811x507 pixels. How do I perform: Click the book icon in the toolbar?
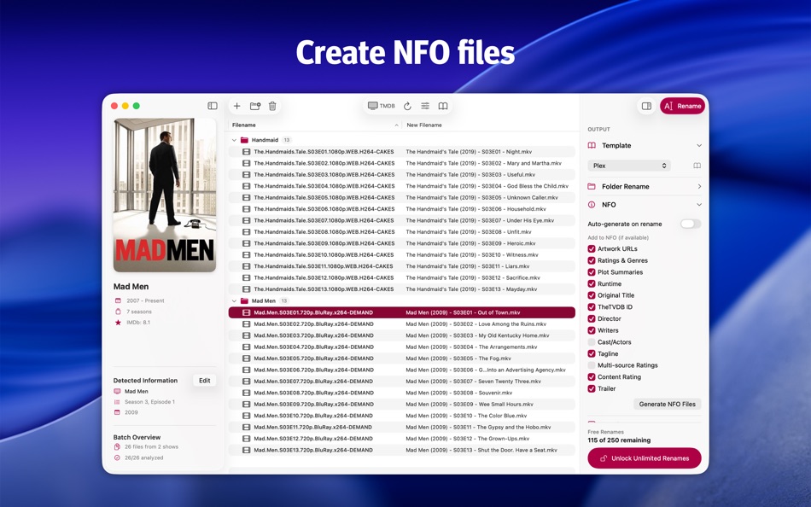pos(443,105)
